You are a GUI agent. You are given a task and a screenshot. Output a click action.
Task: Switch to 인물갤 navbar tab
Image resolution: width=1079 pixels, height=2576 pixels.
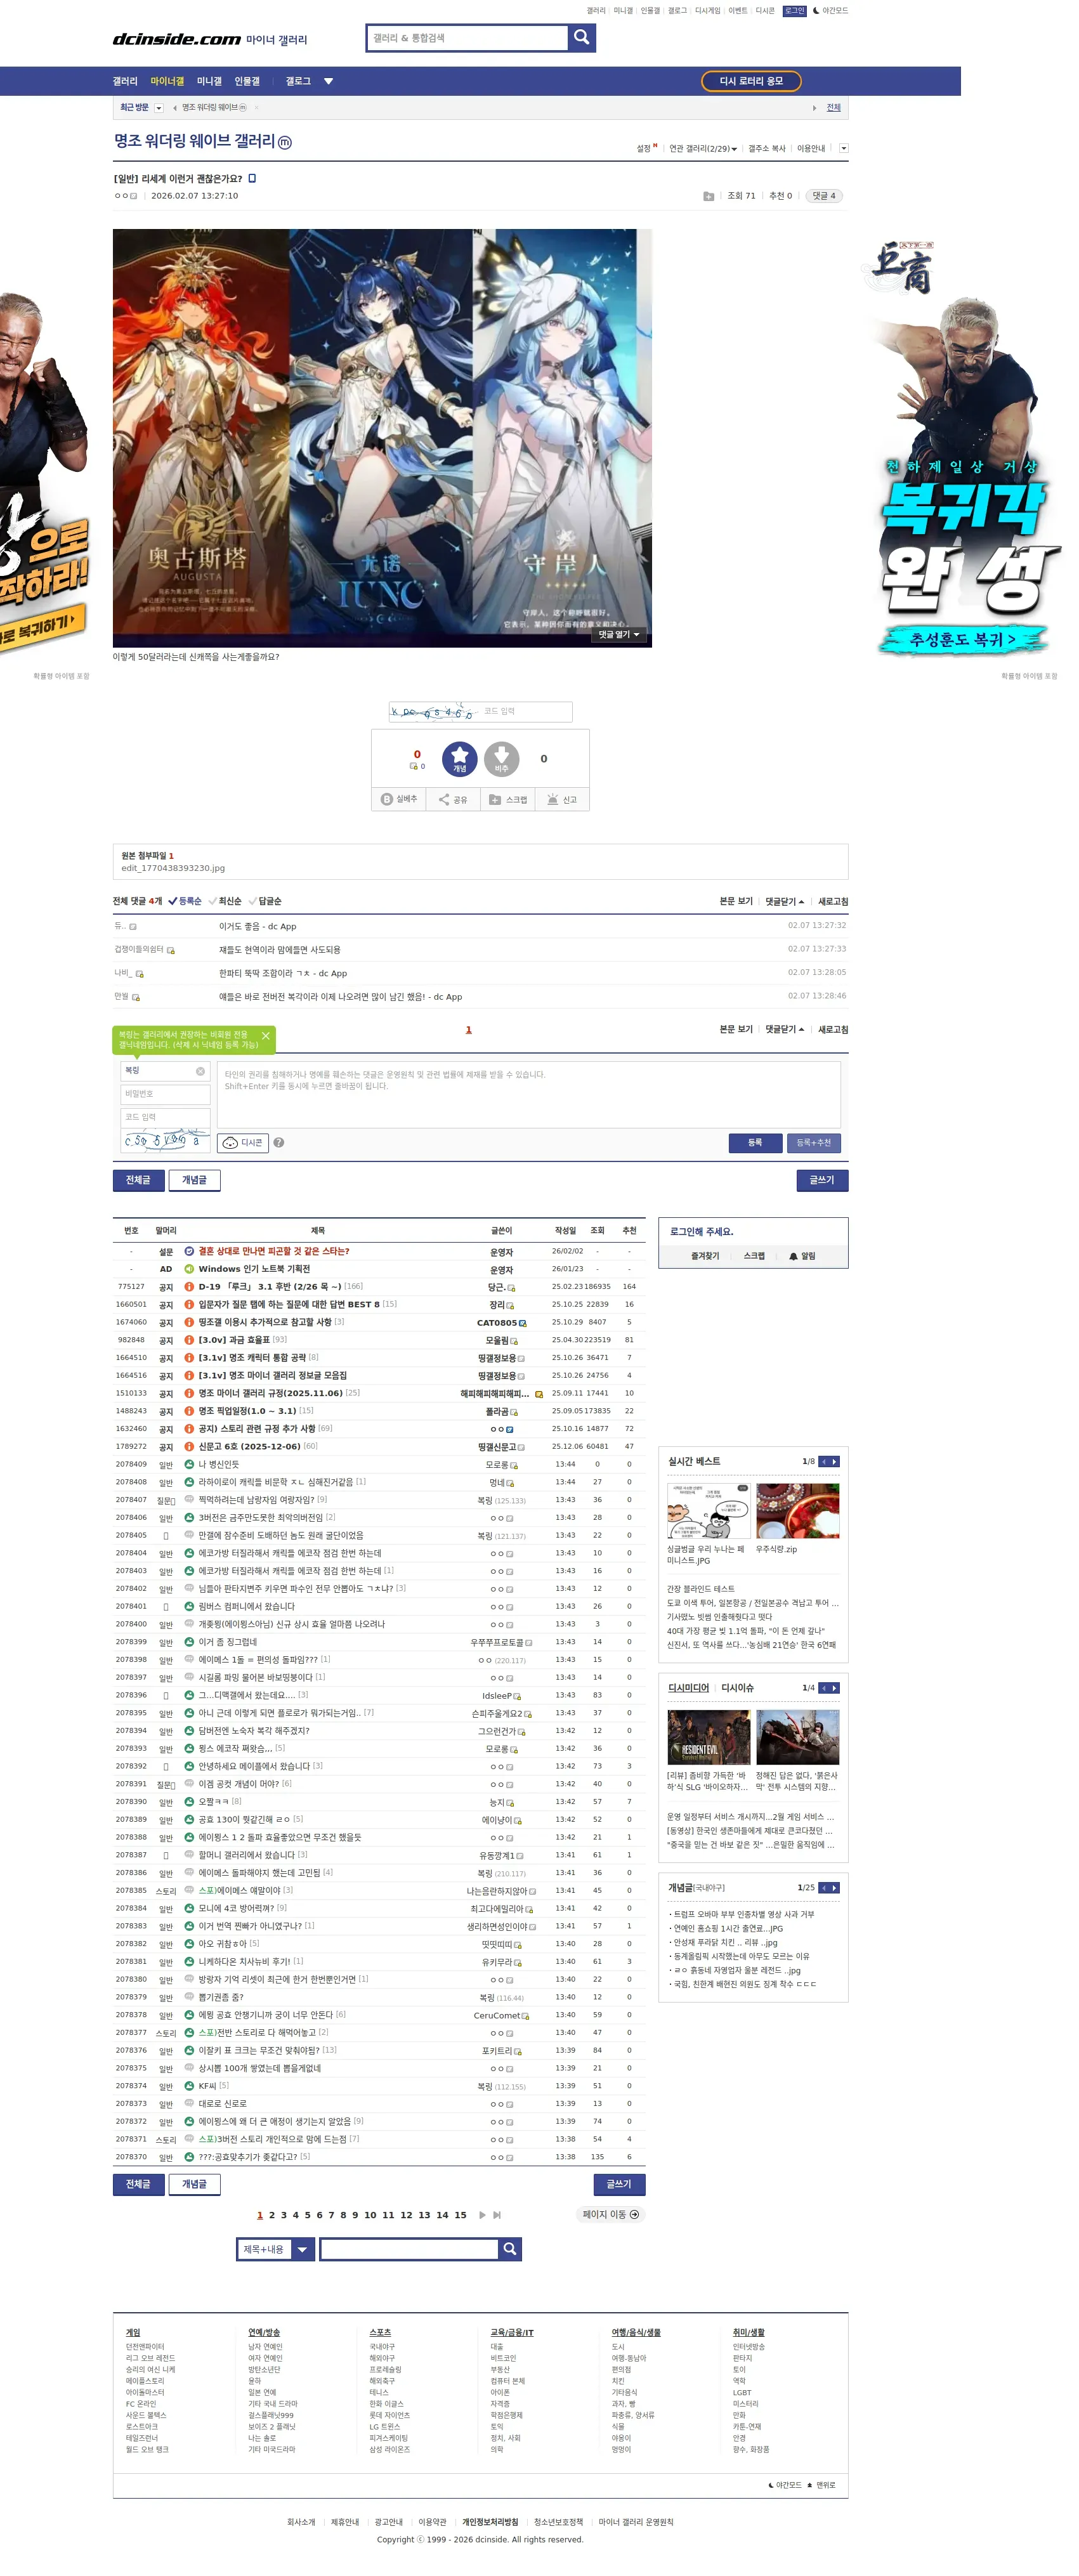pos(247,82)
